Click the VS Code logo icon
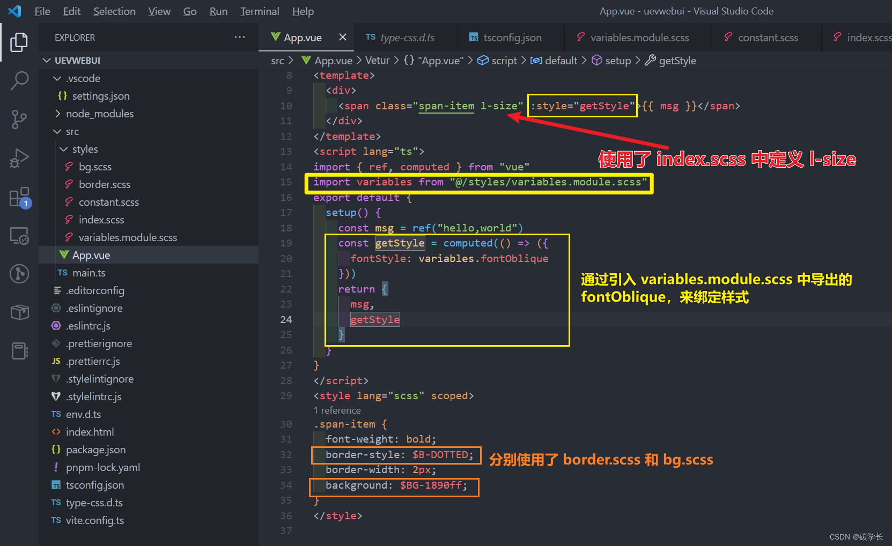892x546 pixels. point(14,11)
